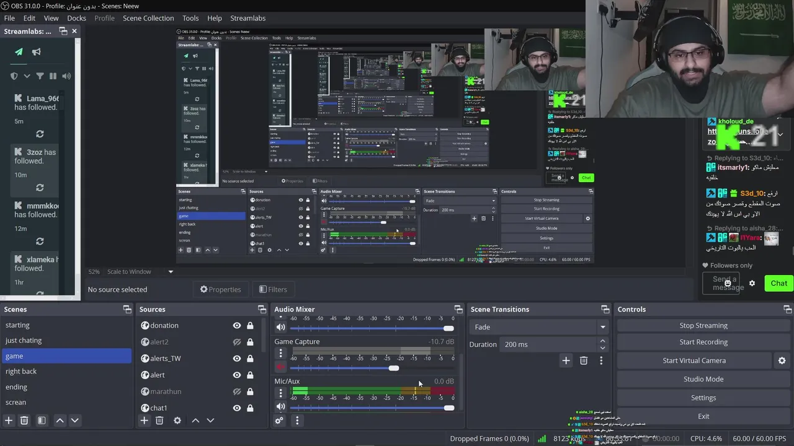Show the marathun source
Screen dimensions: 794x446
pos(237,391)
